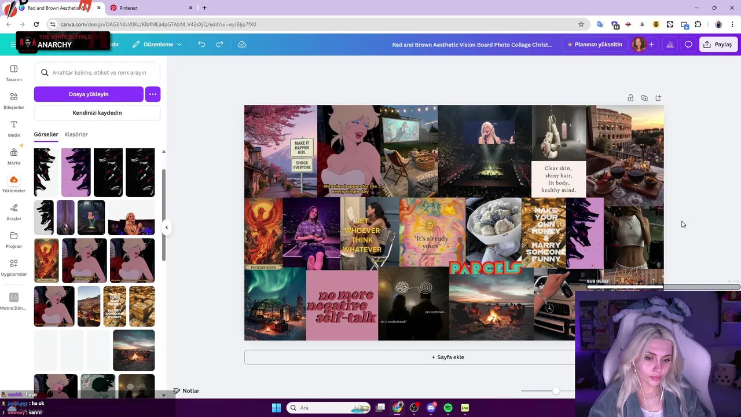The image size is (741, 417).
Task: Click design title Red and Brown Aesthetic
Action: coord(472,45)
